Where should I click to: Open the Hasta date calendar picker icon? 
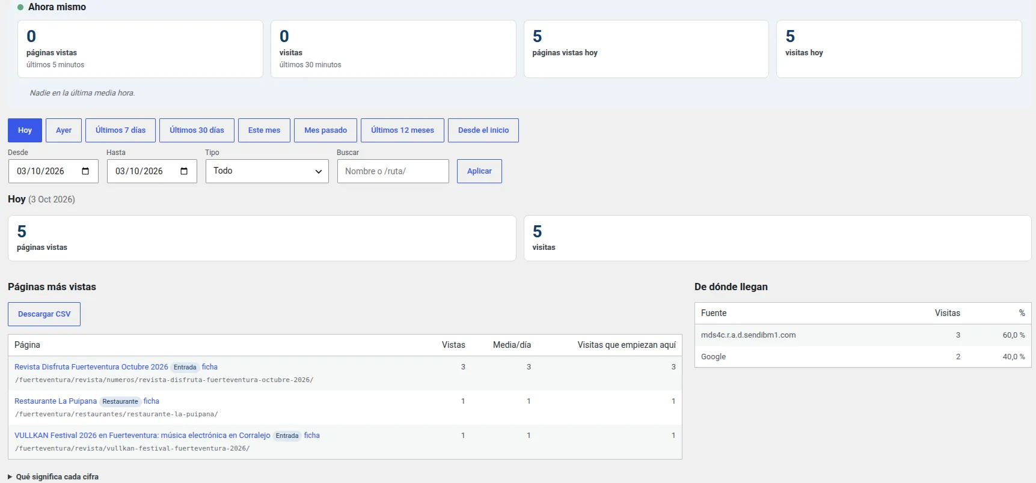coord(184,171)
